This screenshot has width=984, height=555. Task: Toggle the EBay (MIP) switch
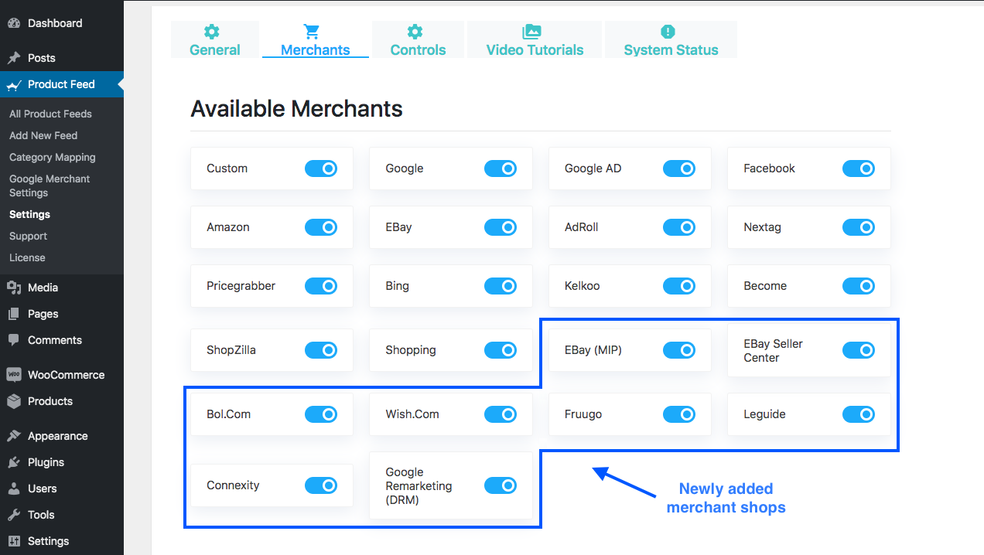pyautogui.click(x=679, y=350)
